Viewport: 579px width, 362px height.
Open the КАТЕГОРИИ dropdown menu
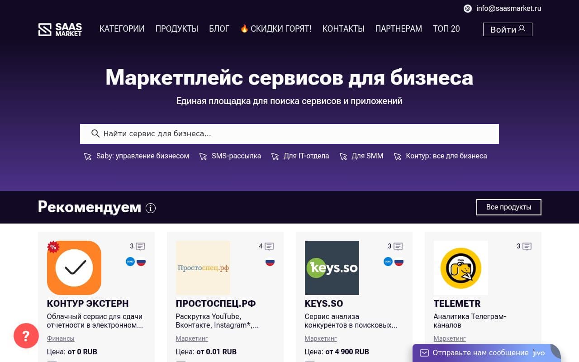point(122,29)
